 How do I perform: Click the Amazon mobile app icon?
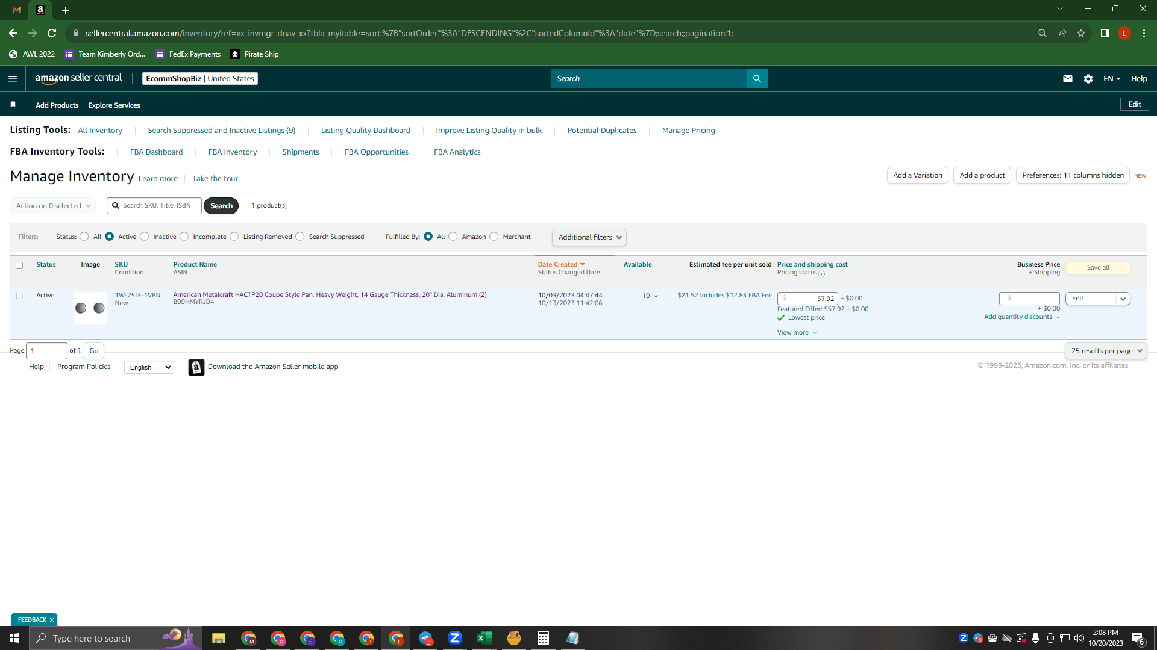196,367
